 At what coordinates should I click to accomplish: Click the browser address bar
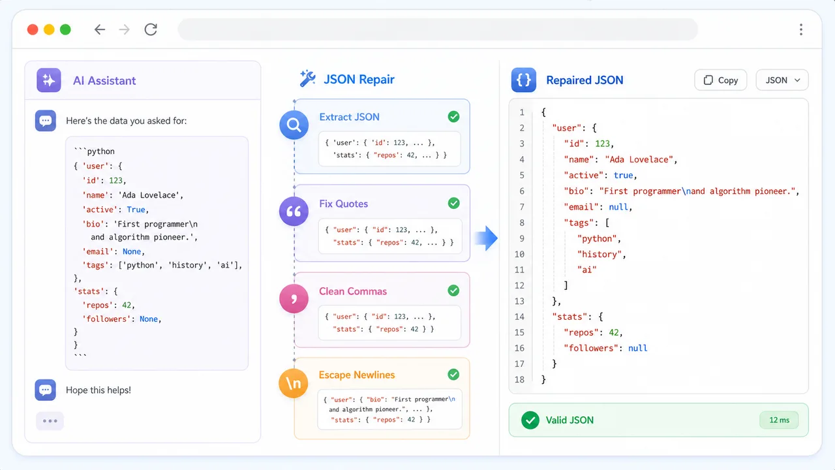pyautogui.click(x=438, y=29)
